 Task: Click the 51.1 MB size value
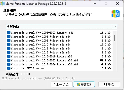105,60
